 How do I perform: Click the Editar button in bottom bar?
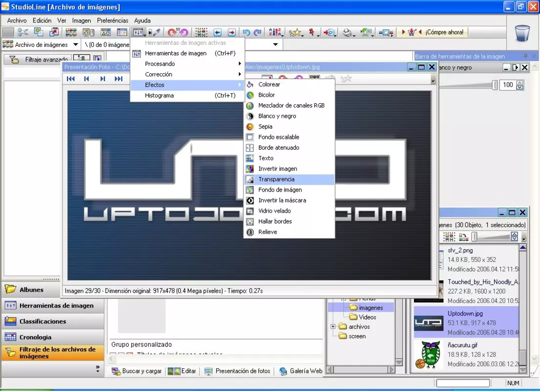pyautogui.click(x=182, y=371)
